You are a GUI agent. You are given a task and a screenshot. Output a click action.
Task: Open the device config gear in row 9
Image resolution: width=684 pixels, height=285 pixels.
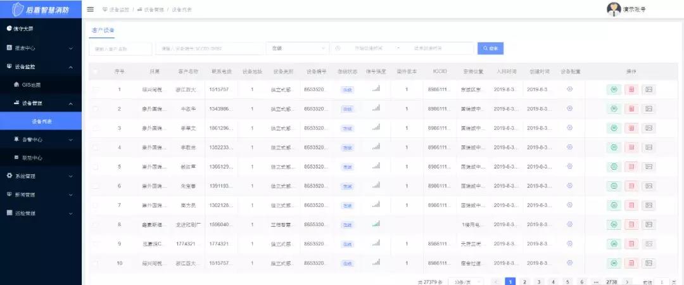pos(569,243)
